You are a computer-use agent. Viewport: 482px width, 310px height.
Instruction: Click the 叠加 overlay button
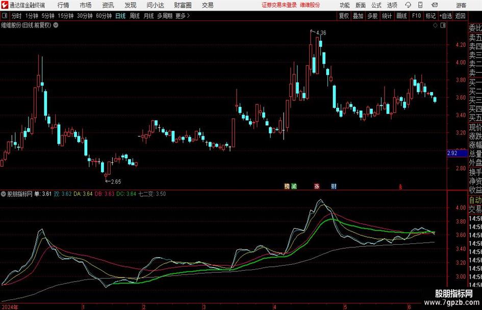click(358, 16)
